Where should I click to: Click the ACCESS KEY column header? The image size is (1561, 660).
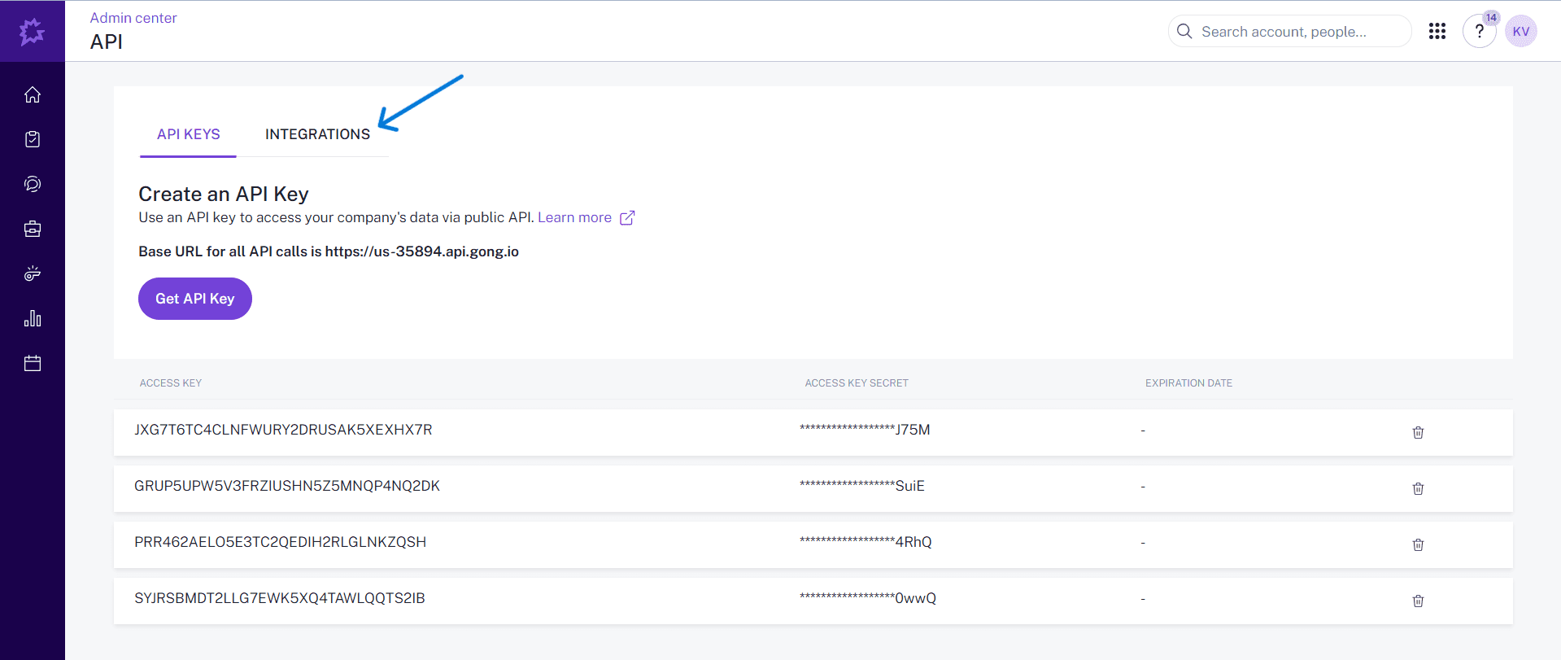point(171,382)
